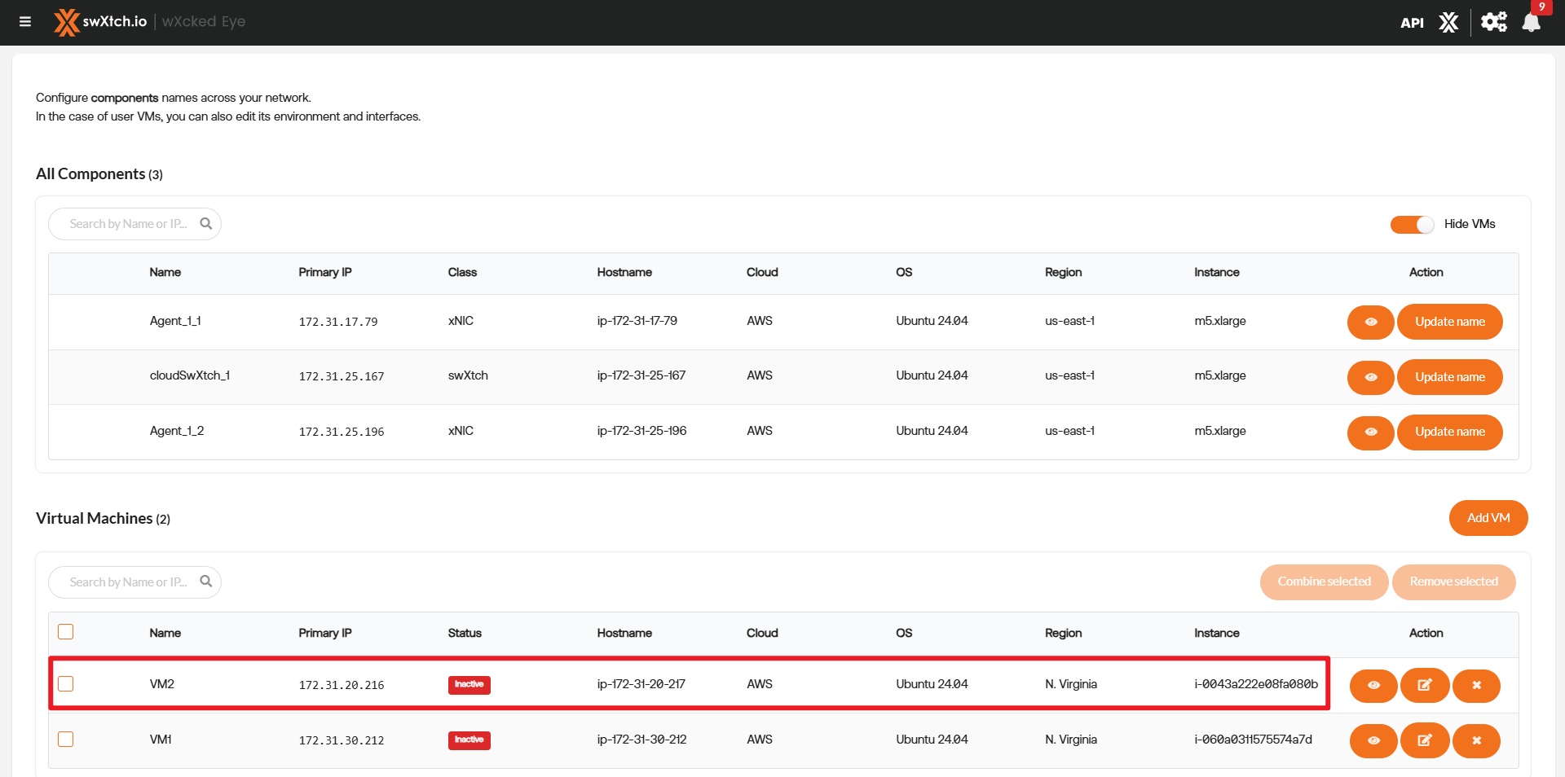Viewport: 1565px width, 777px height.
Task: Edit VM2 with the pencil icon
Action: 1424,685
